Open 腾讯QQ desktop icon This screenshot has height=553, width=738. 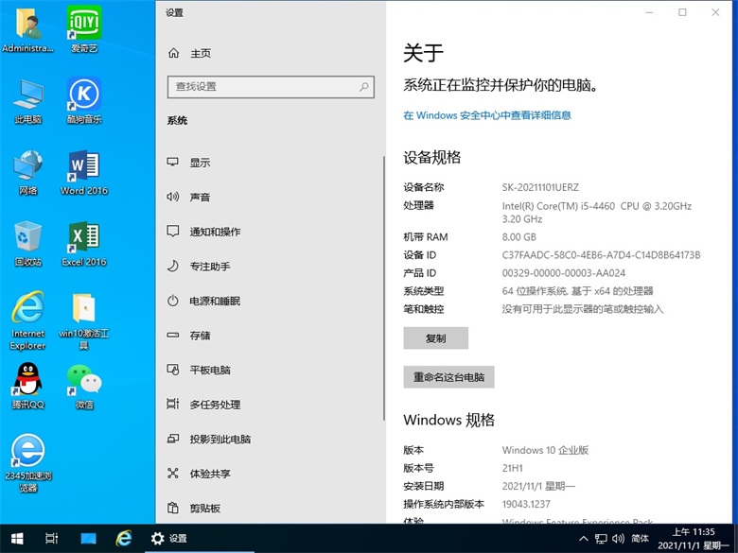pyautogui.click(x=27, y=385)
